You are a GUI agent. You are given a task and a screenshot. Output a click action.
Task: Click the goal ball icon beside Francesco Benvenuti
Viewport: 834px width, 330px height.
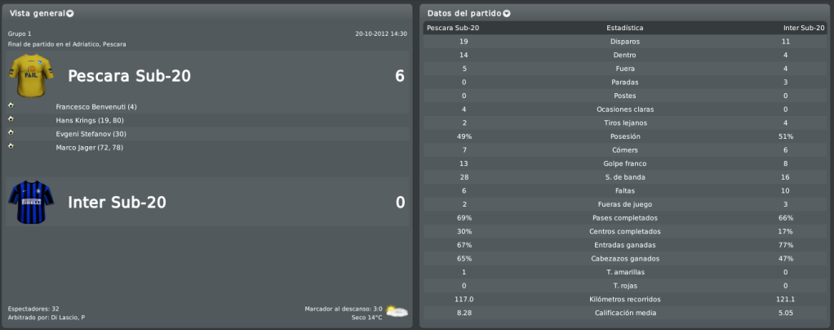11,105
